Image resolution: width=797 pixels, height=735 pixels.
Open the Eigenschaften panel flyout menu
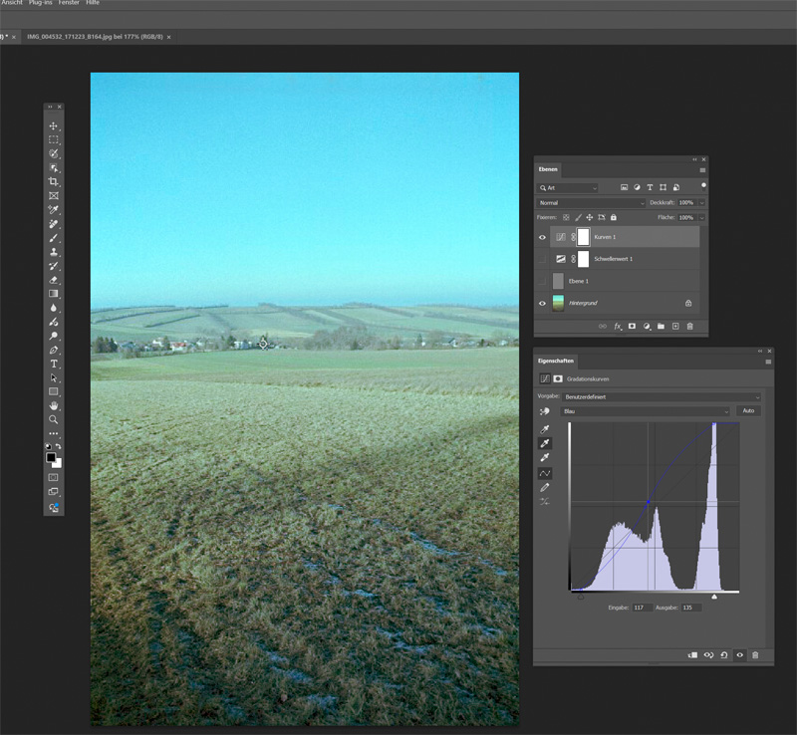pyautogui.click(x=768, y=362)
